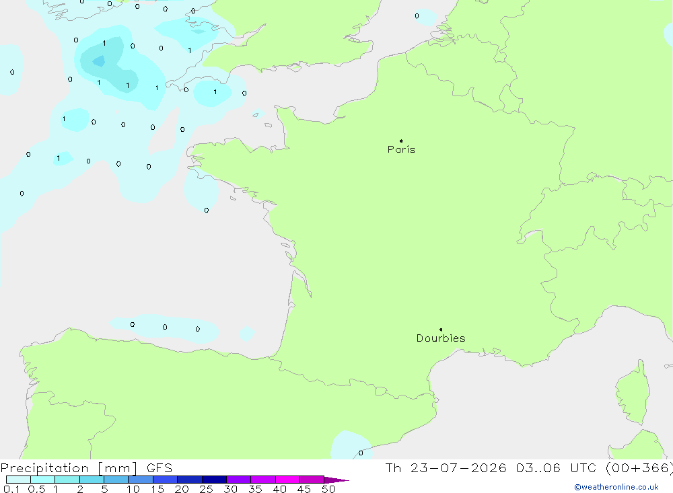673x493 pixels.
Task: Click the Dourbies location dot marker
Action: (x=441, y=330)
